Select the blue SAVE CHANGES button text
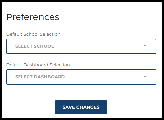 (x=81, y=107)
